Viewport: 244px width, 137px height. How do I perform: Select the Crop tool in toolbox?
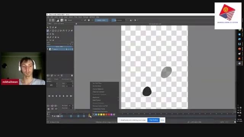[53, 34]
